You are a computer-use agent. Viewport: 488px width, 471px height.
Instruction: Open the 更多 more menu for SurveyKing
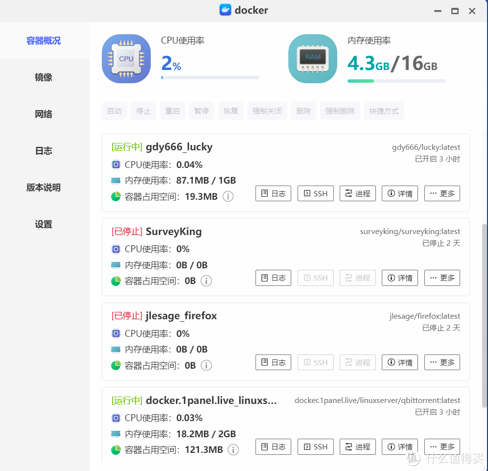[442, 278]
